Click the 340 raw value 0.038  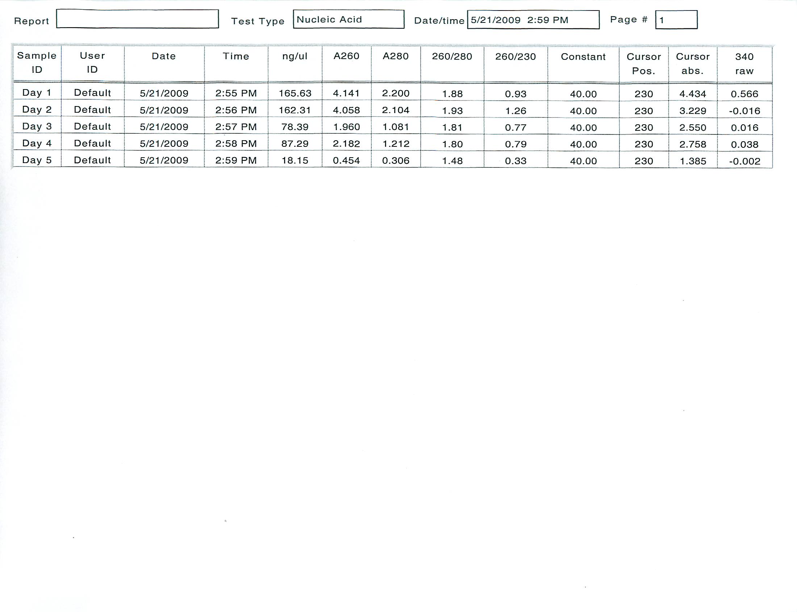click(x=744, y=144)
